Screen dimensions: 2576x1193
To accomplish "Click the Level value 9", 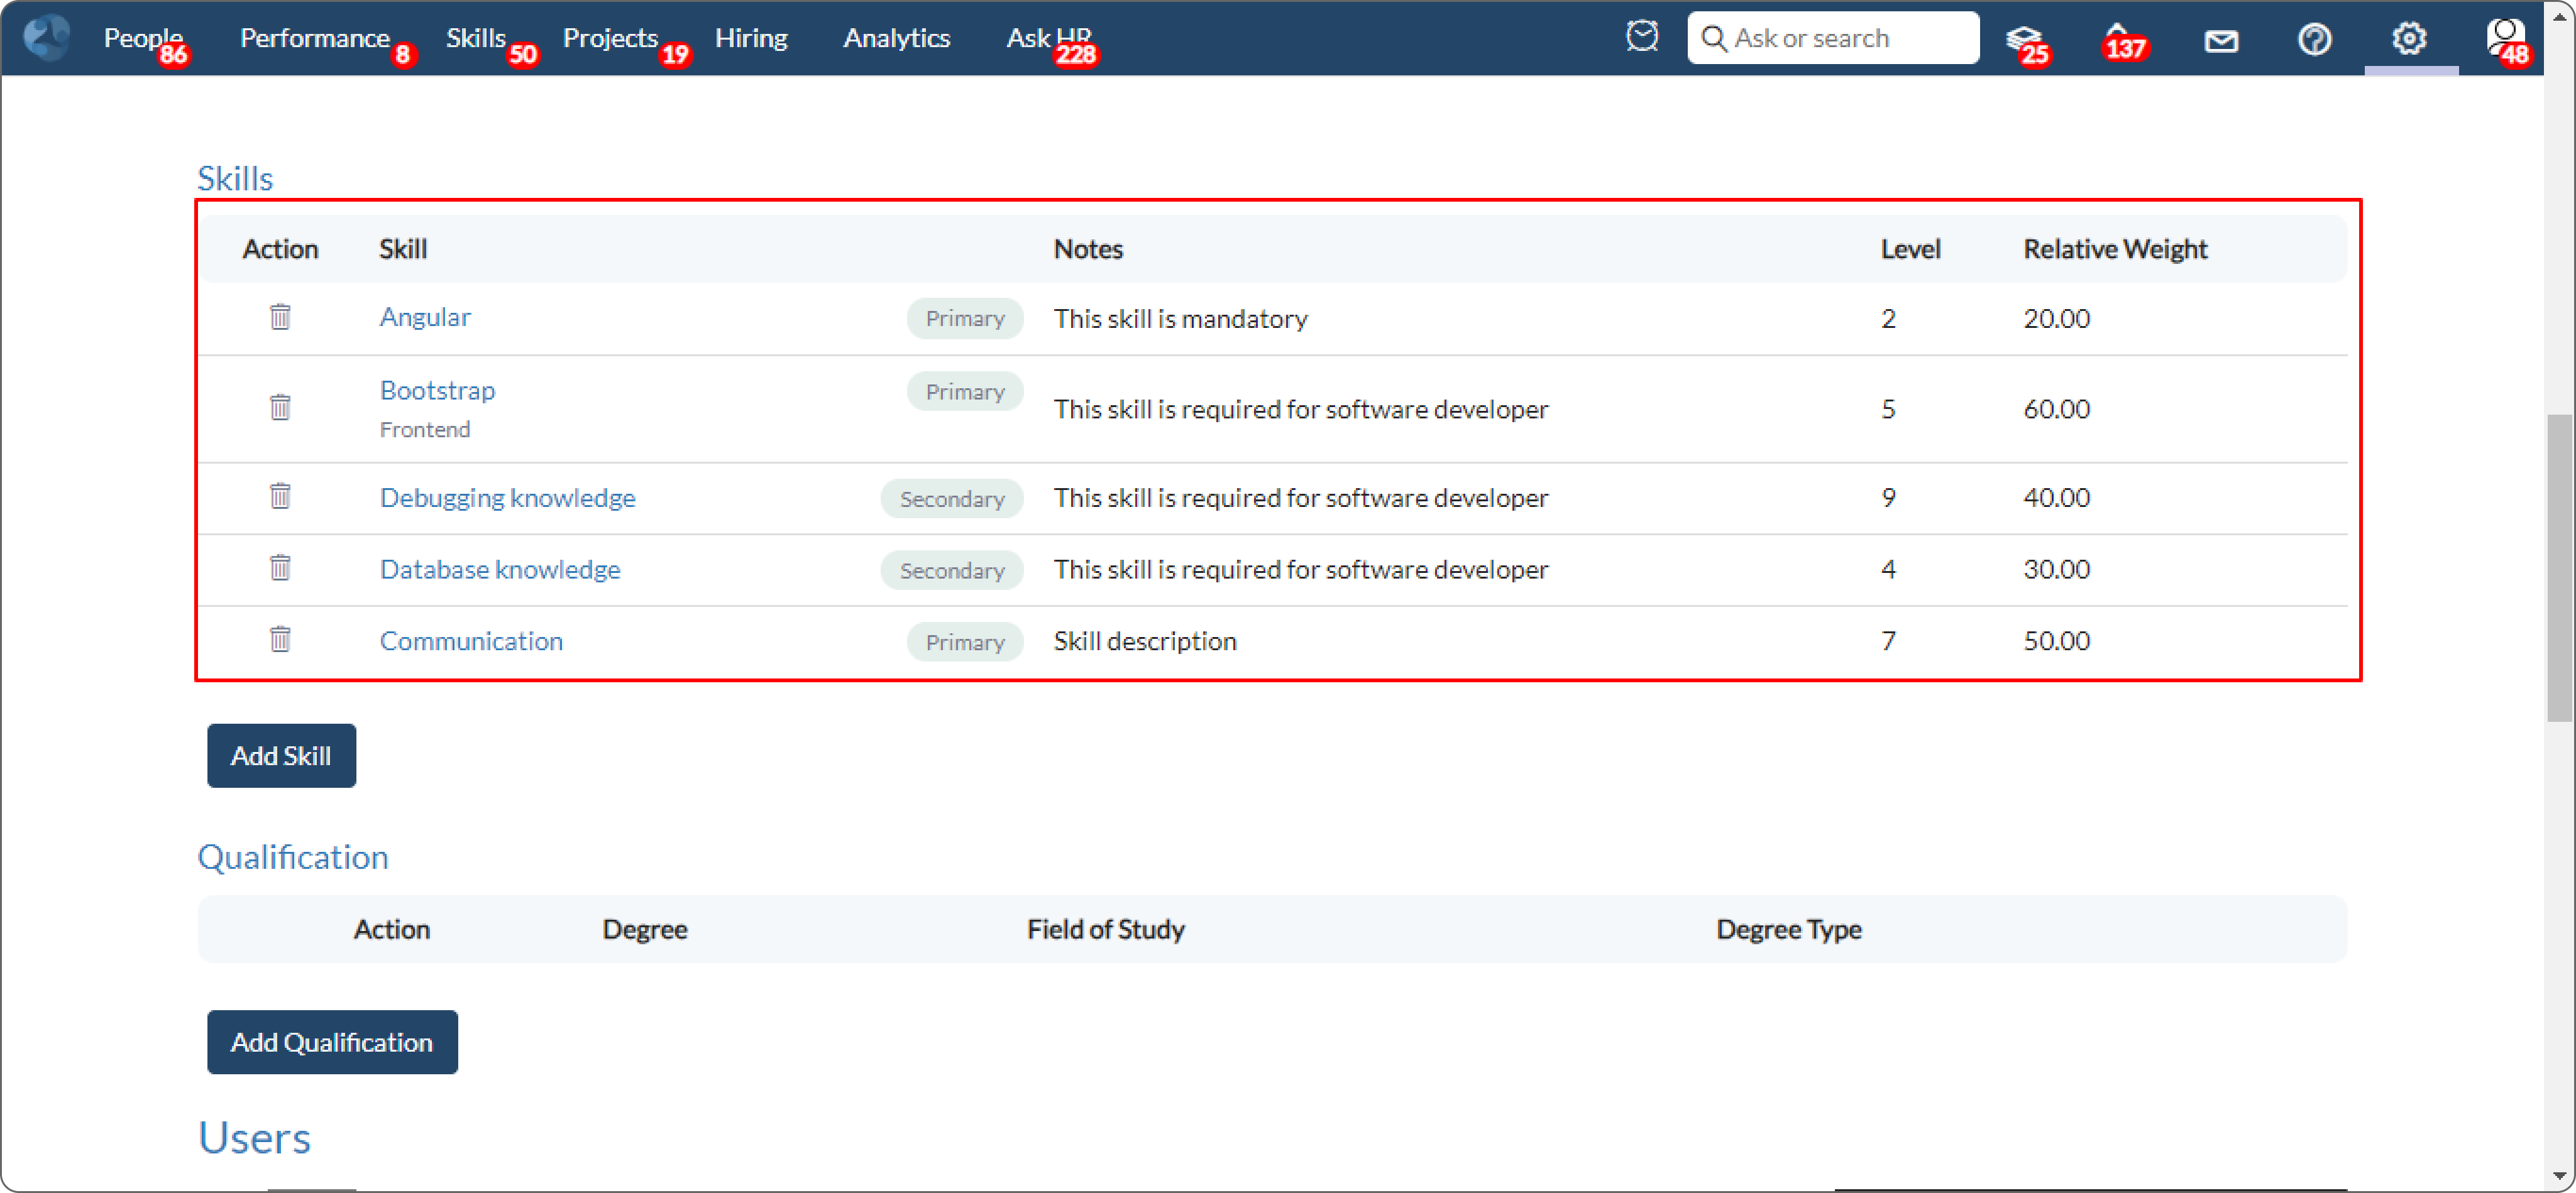I will [x=1888, y=496].
